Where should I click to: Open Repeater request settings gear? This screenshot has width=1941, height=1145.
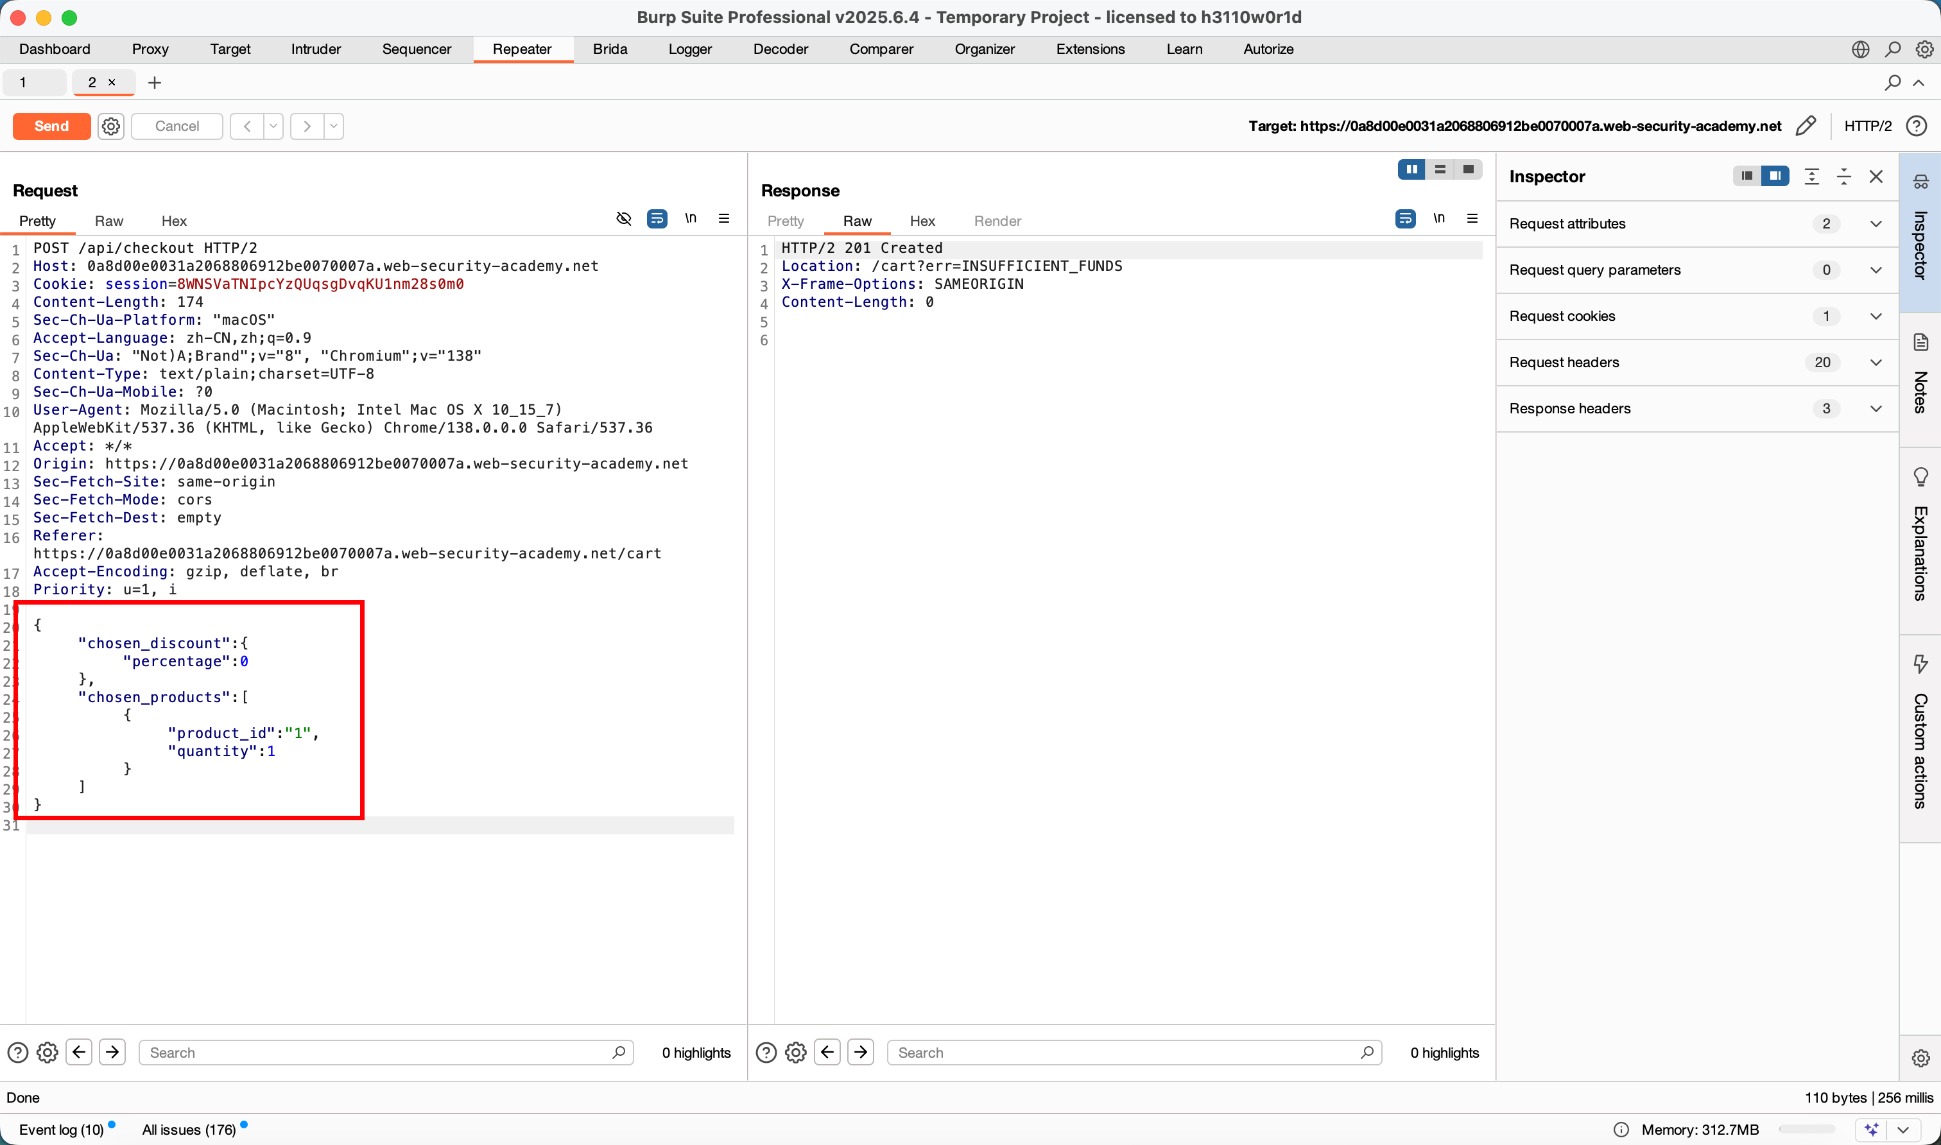pos(111,126)
